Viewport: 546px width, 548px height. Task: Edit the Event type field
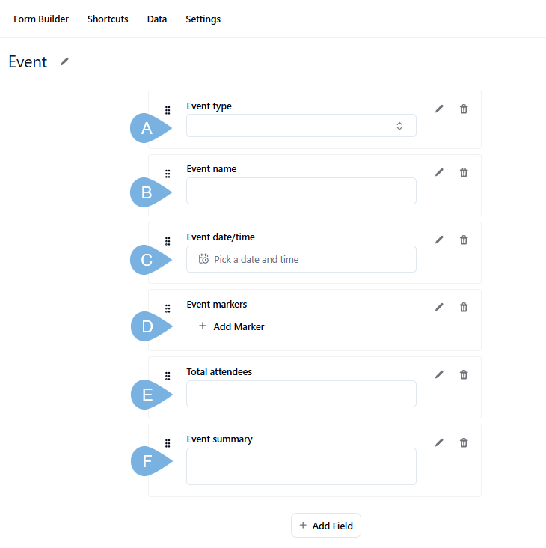point(439,109)
